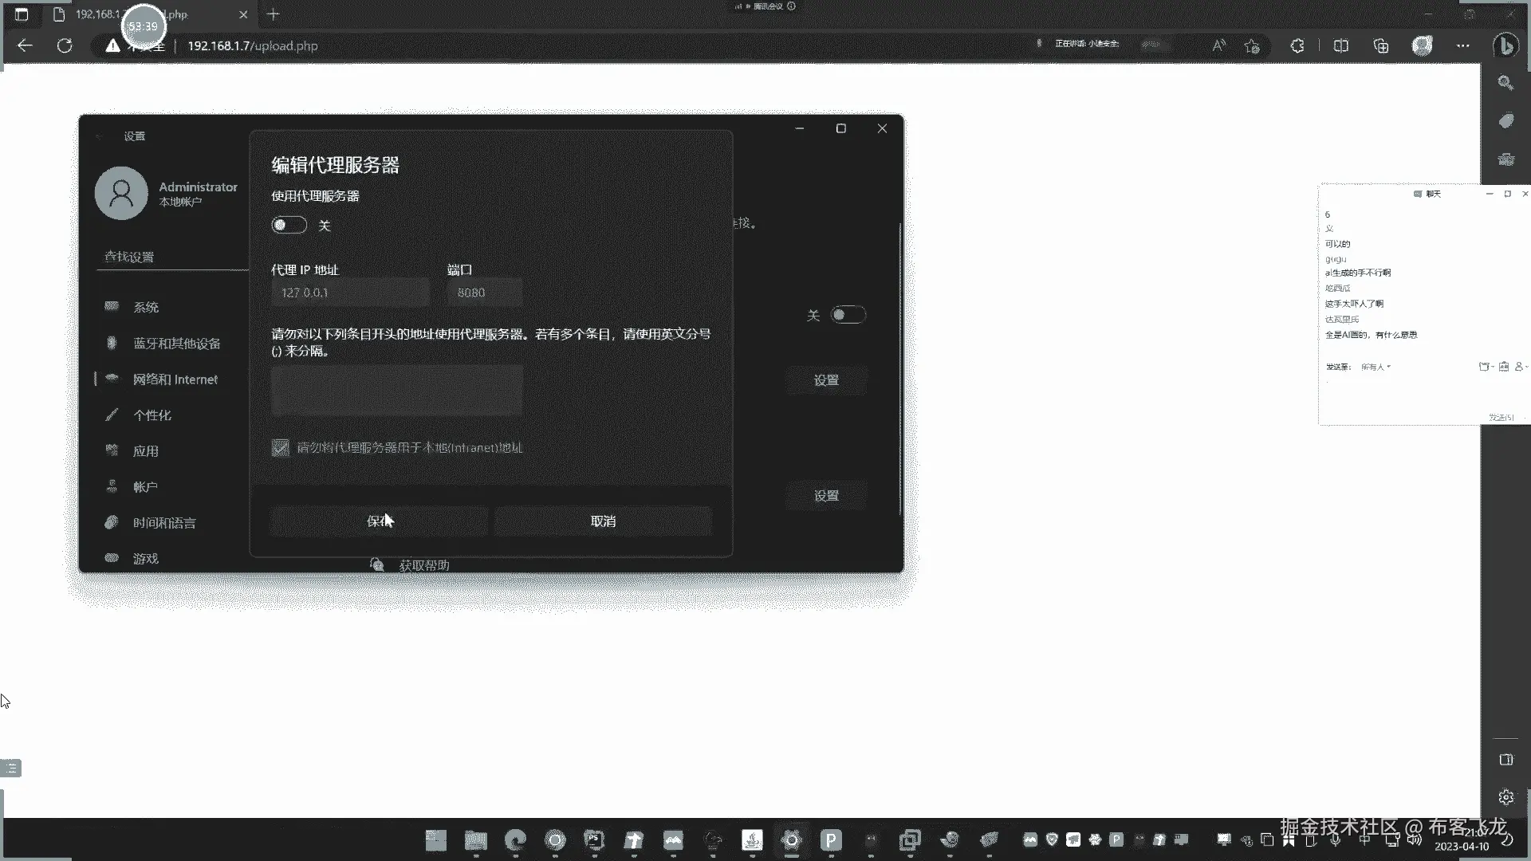Toggle the 使用代理服务器 switch

[x=289, y=226]
